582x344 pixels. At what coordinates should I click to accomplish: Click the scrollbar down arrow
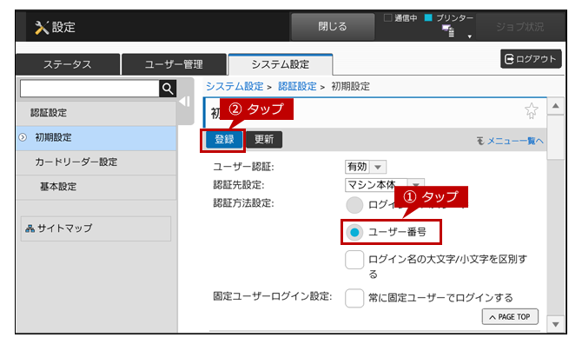pyautogui.click(x=555, y=324)
